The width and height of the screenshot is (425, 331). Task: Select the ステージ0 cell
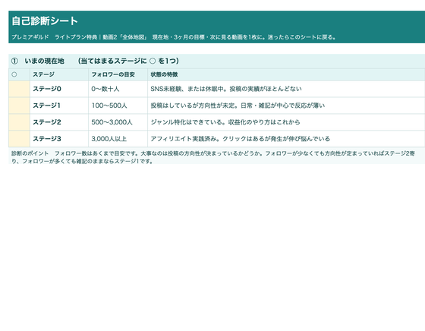pos(59,89)
